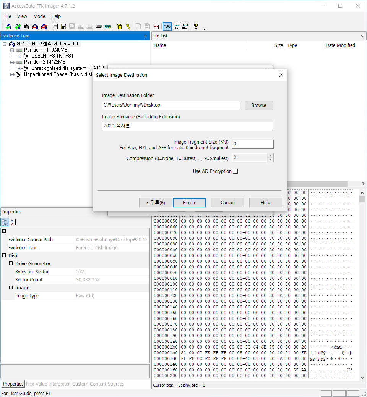Screen dimensions: 367x397
Task: Sort File List by Date Modified column
Action: (x=340, y=45)
